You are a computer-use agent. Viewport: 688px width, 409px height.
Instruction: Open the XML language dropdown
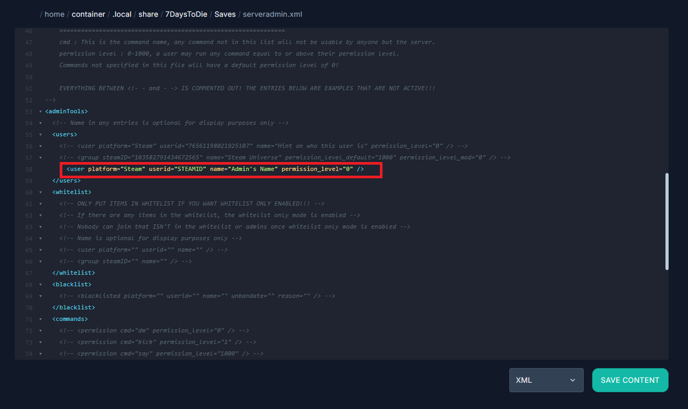[546, 380]
